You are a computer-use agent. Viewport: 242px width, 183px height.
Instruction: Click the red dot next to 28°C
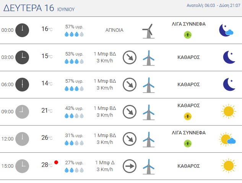point(56,162)
